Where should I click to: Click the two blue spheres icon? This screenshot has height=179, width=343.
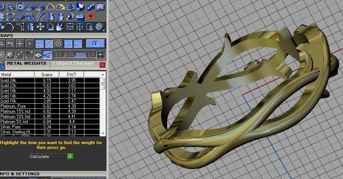pyautogui.click(x=90, y=7)
